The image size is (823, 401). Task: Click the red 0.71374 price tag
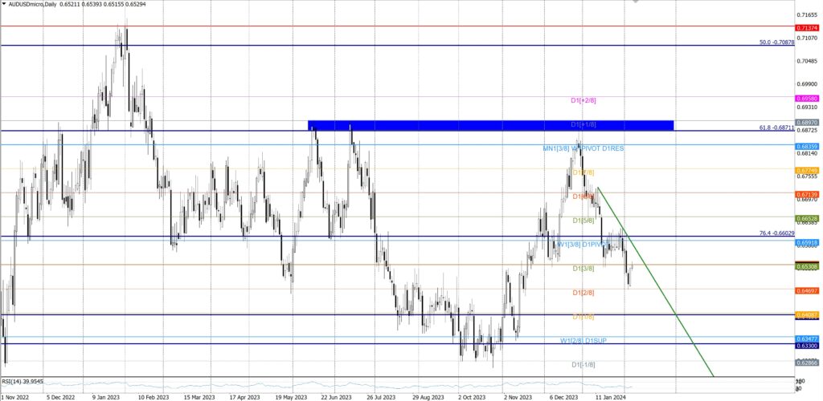806,26
